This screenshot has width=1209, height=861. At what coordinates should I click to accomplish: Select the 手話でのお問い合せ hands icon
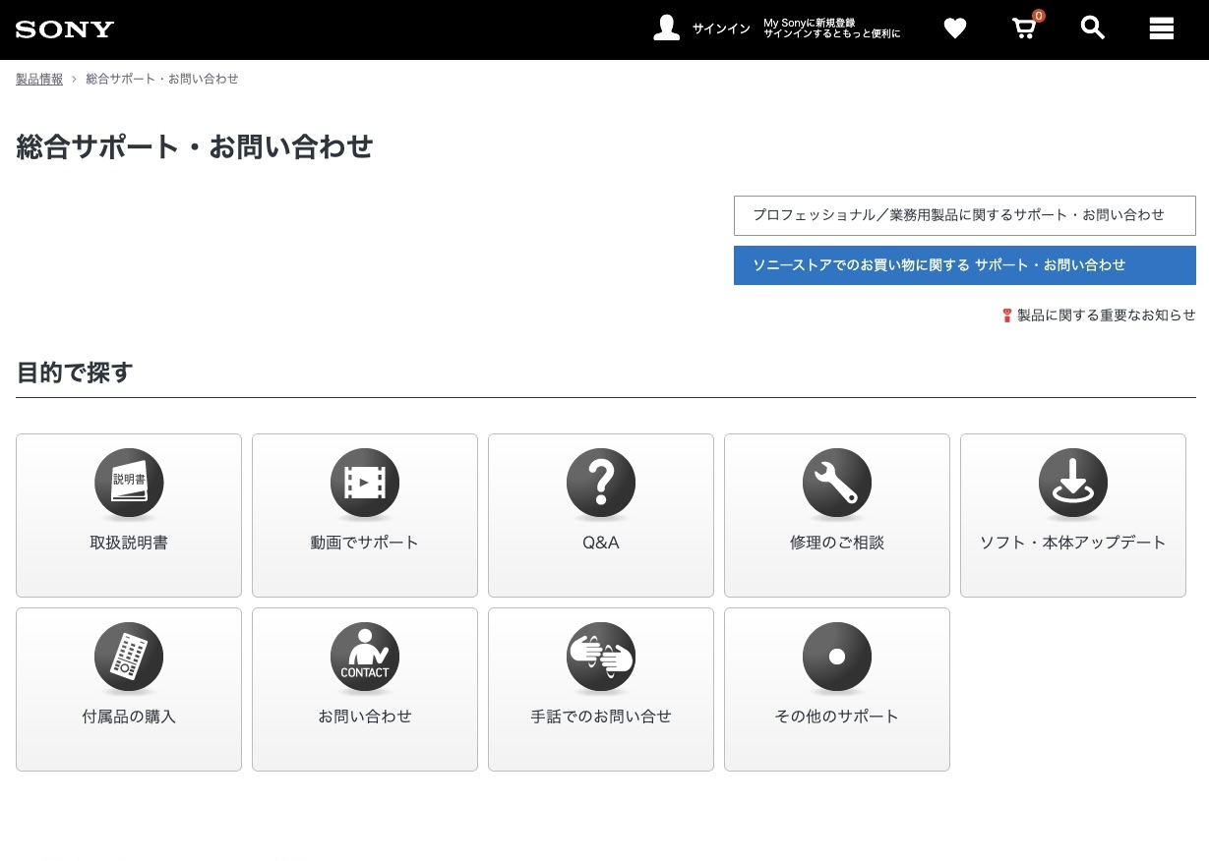coord(601,658)
